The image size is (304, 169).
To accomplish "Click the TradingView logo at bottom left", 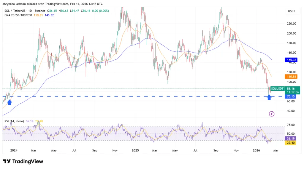I will (23, 161).
